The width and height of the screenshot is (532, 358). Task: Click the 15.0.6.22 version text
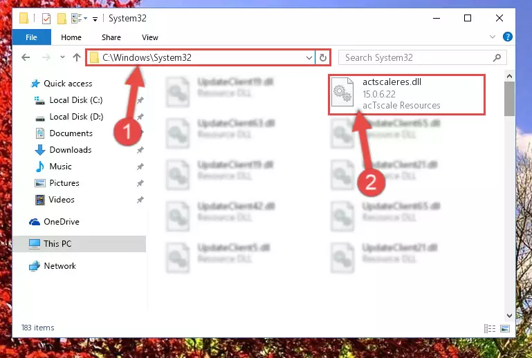[x=379, y=94]
